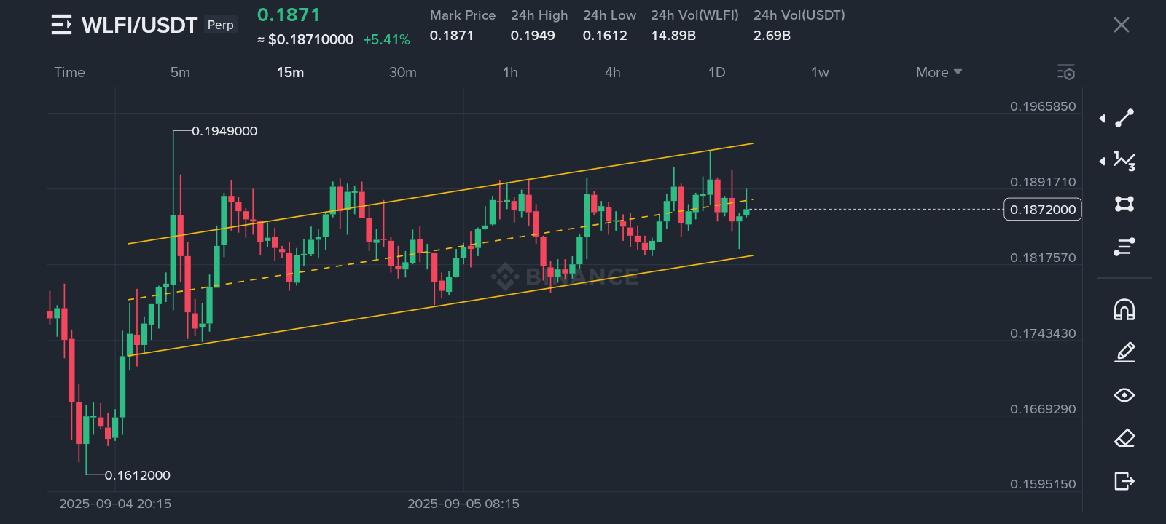Close the chart with the X button
The height and width of the screenshot is (524, 1166).
click(1122, 25)
